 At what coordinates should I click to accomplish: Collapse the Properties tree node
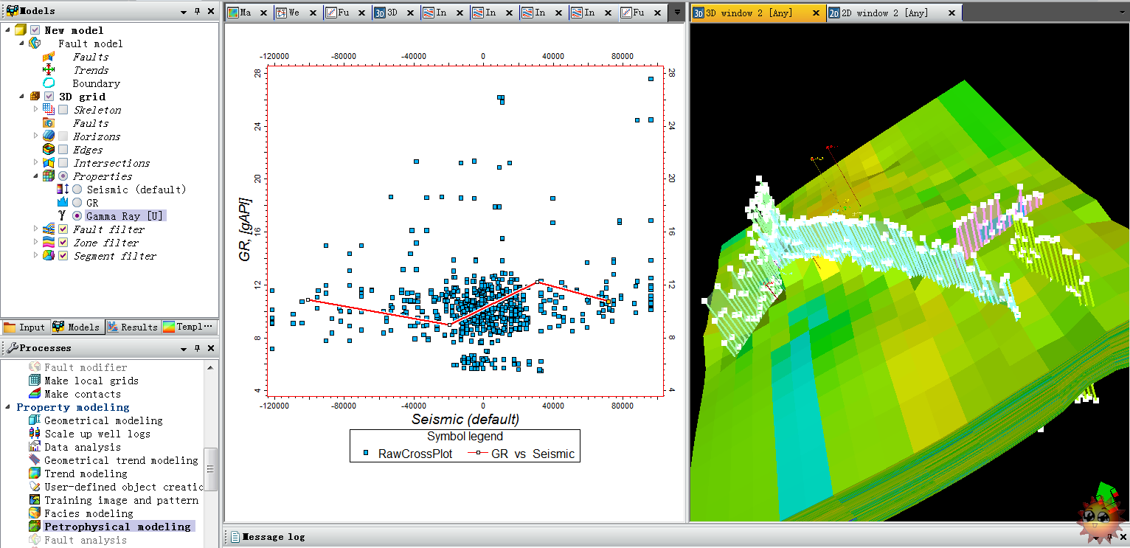[35, 176]
